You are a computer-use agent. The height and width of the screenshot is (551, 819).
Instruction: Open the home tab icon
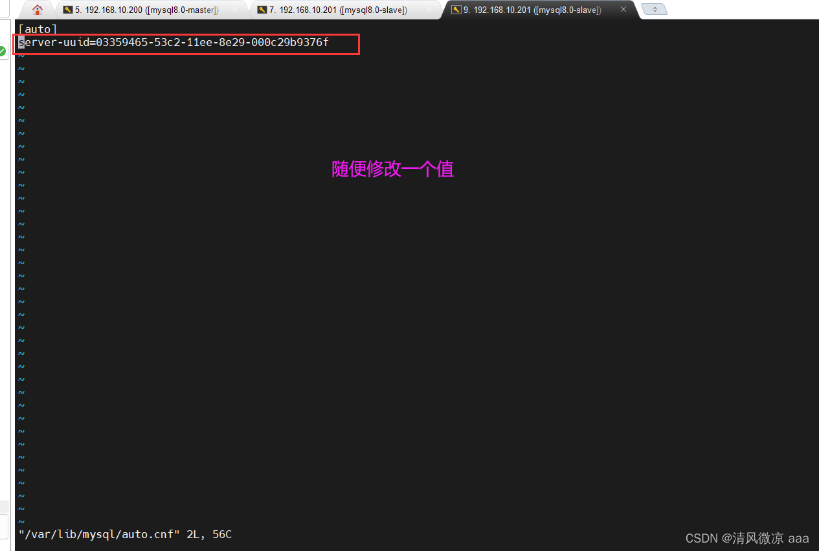click(x=38, y=10)
